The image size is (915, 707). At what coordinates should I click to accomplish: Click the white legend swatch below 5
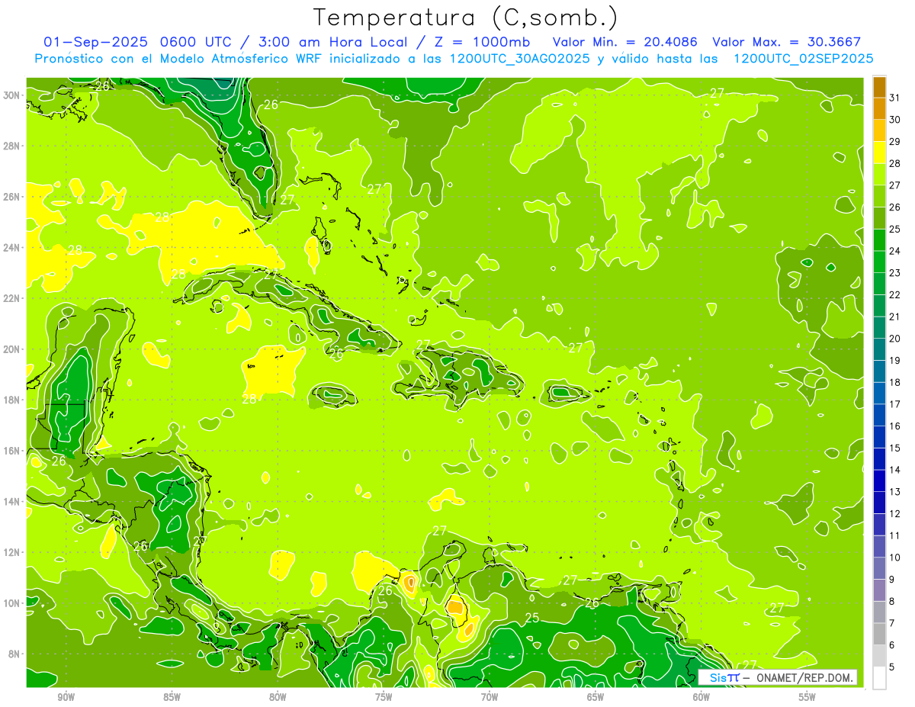879,677
